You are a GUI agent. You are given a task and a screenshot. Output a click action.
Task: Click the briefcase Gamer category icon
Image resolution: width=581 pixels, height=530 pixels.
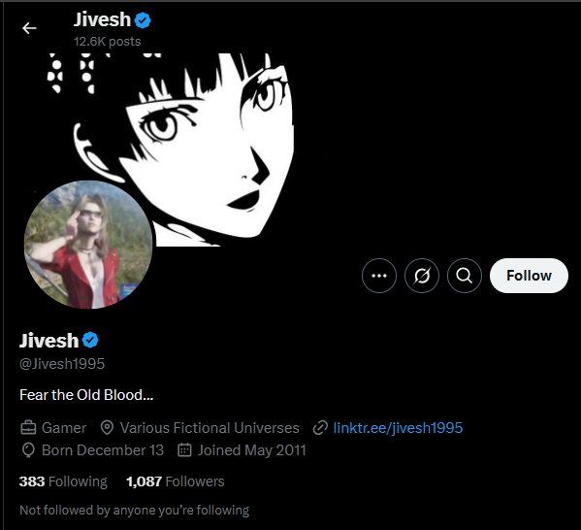pos(28,428)
